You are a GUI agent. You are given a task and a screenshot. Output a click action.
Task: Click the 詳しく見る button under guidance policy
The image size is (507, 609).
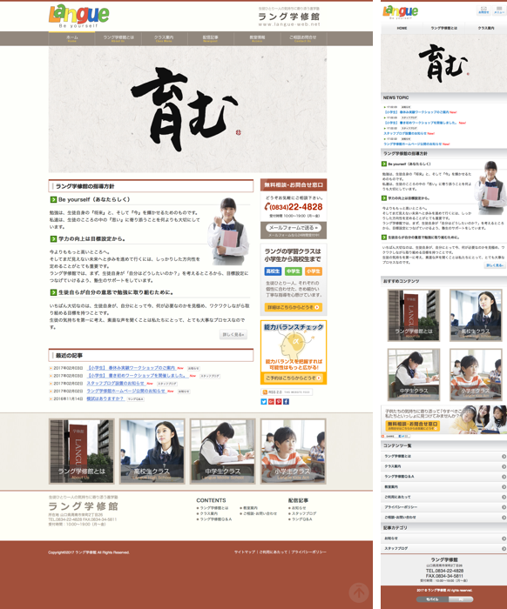click(x=233, y=334)
